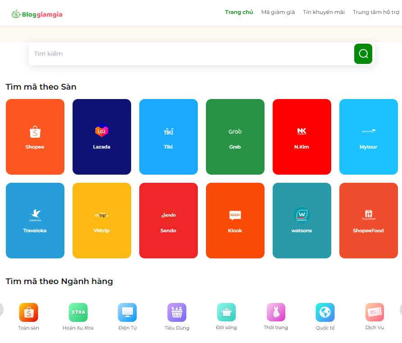The height and width of the screenshot is (343, 402).
Task: Click the Grab card label
Action: (235, 147)
